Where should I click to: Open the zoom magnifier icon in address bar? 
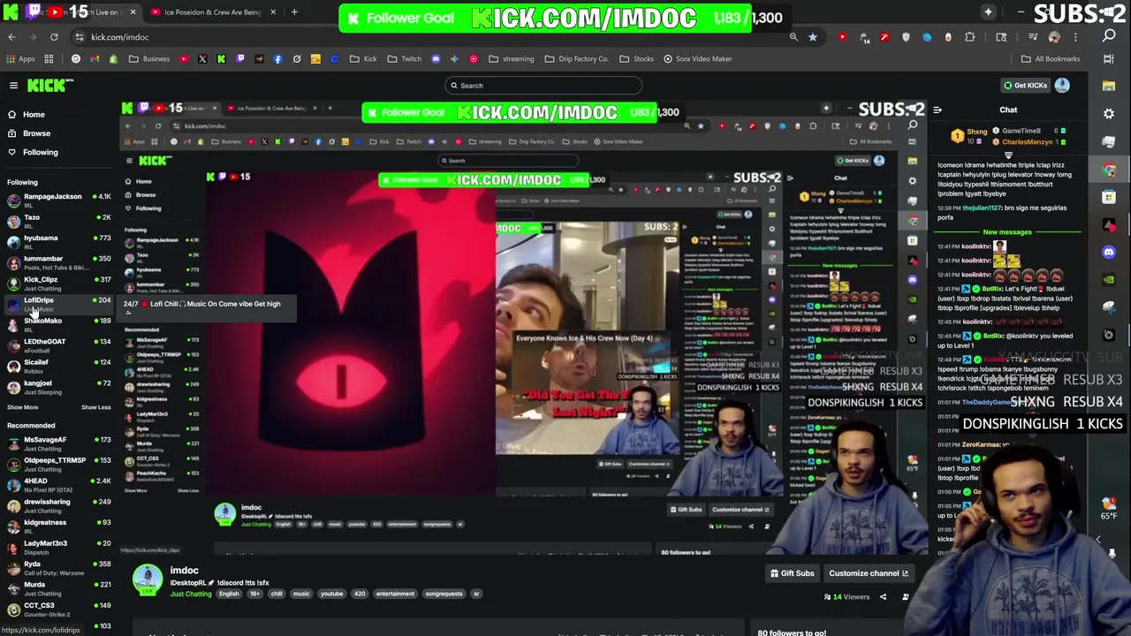(x=793, y=37)
